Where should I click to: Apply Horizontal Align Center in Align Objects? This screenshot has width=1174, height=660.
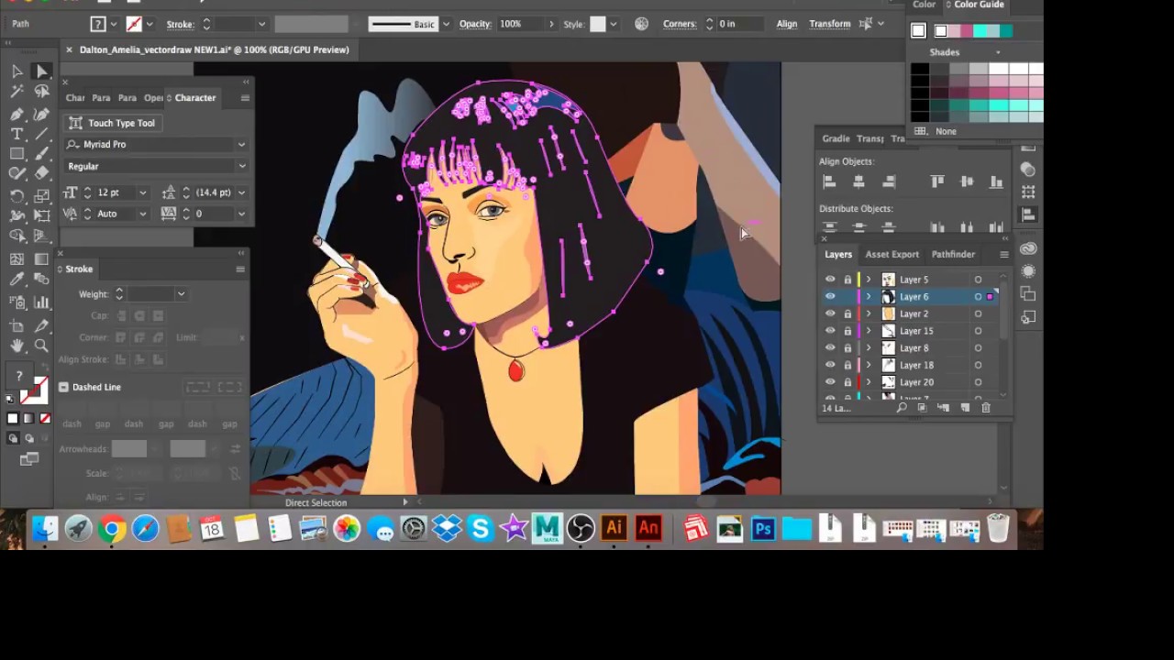pyautogui.click(x=858, y=181)
